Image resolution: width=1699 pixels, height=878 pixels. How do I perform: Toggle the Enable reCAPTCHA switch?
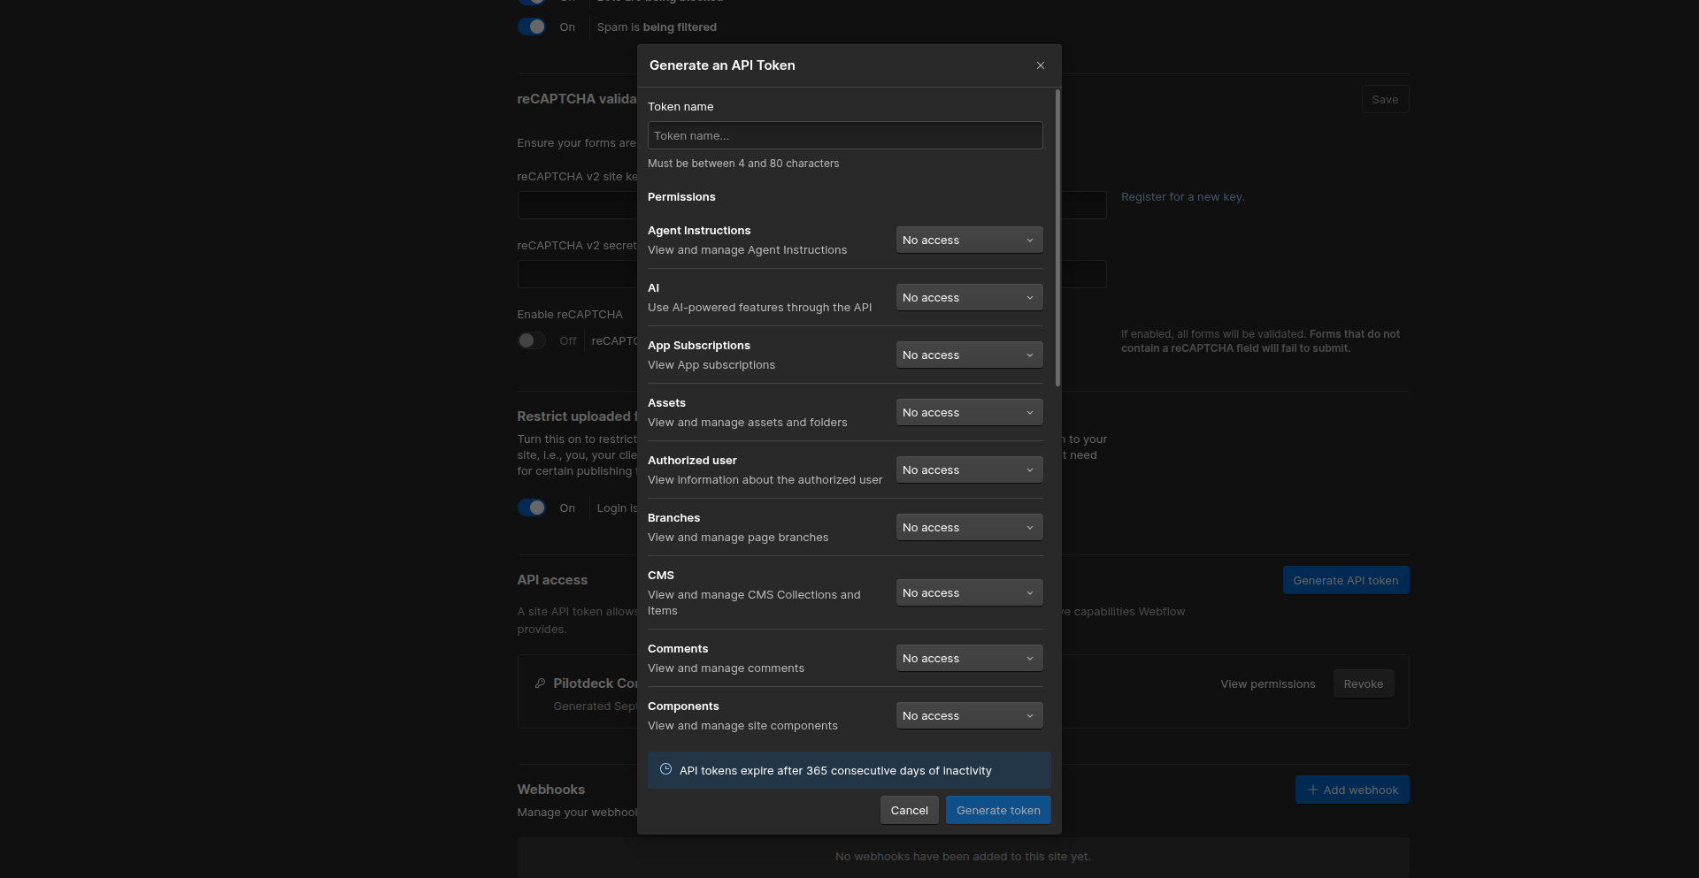pos(532,340)
